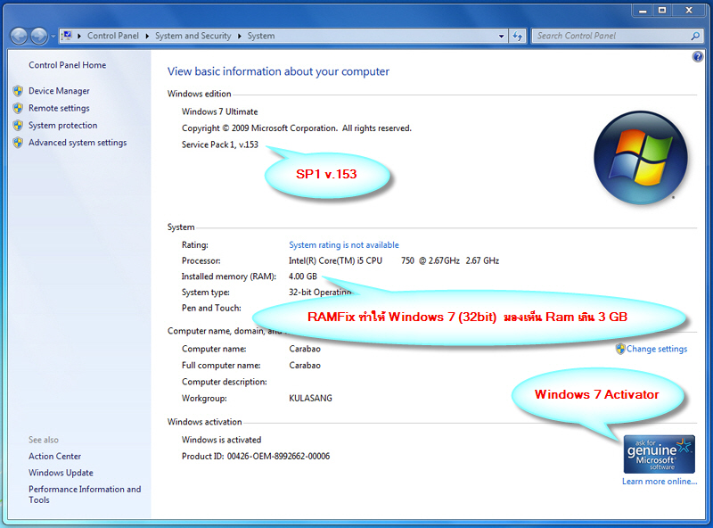Open Device Manager from the sidebar
Screen dimensions: 713x528
pos(59,91)
